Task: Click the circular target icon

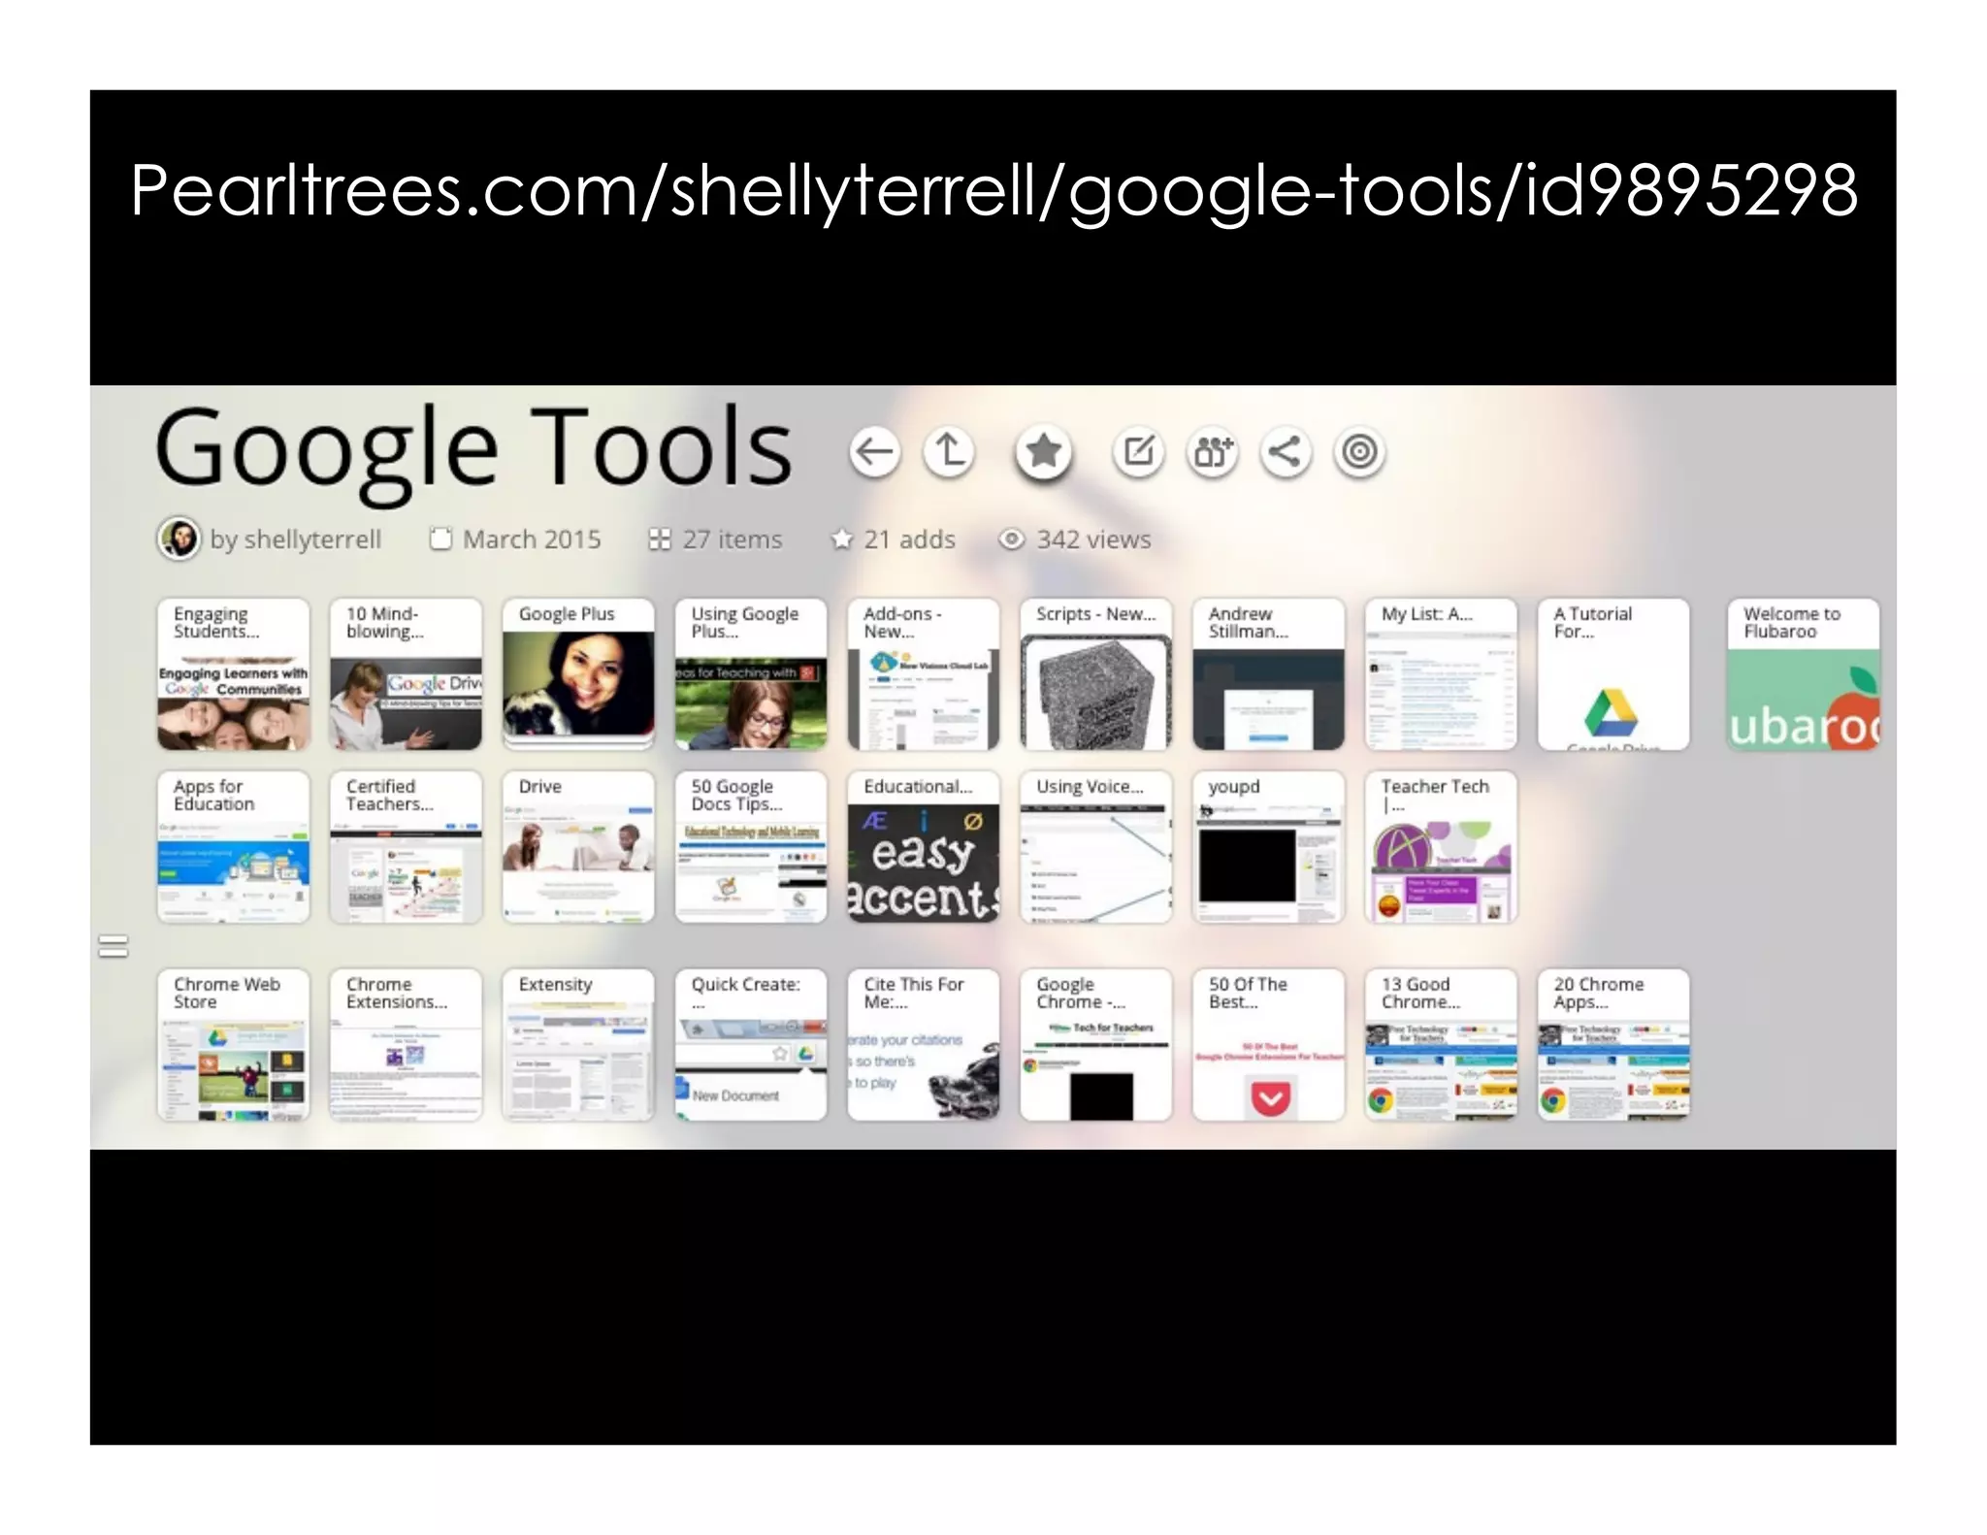Action: click(1359, 452)
